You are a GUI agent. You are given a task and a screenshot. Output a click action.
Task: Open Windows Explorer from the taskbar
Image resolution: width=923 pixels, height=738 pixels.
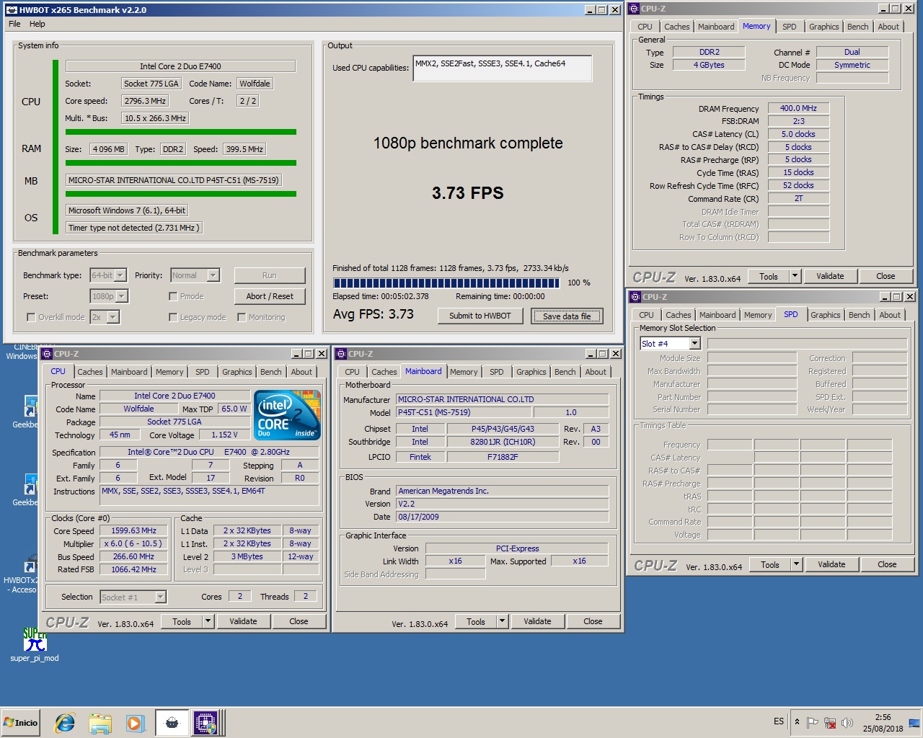pyautogui.click(x=100, y=723)
